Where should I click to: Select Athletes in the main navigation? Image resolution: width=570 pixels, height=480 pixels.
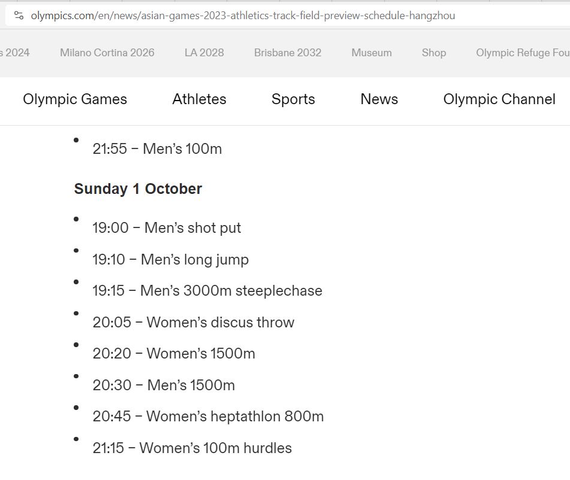(200, 99)
